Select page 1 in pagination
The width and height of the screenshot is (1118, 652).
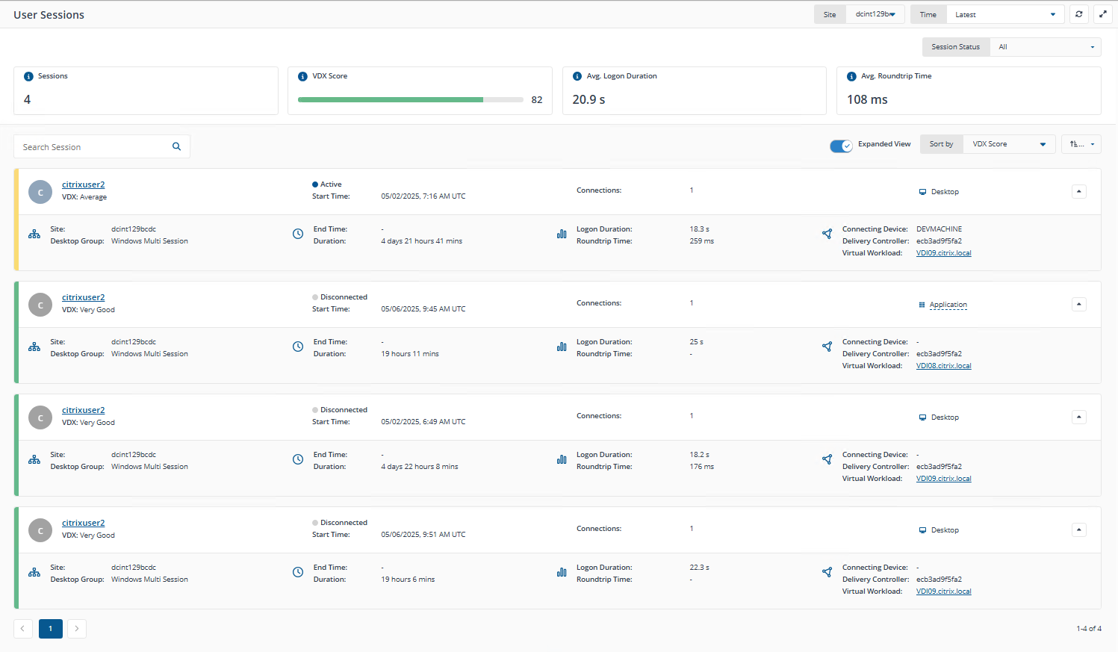50,629
